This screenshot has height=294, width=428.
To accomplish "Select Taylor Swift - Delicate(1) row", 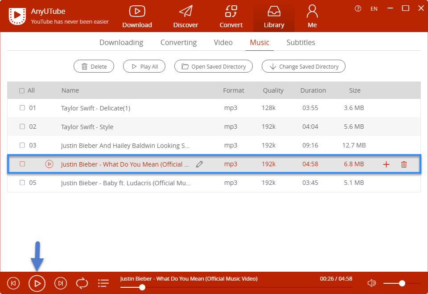I will [x=214, y=108].
